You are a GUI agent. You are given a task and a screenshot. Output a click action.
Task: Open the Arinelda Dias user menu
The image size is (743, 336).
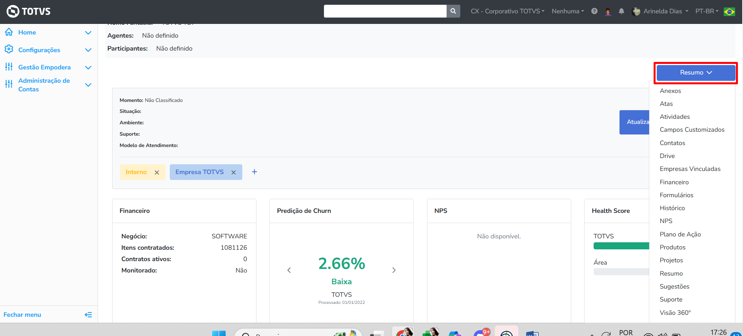click(x=660, y=11)
